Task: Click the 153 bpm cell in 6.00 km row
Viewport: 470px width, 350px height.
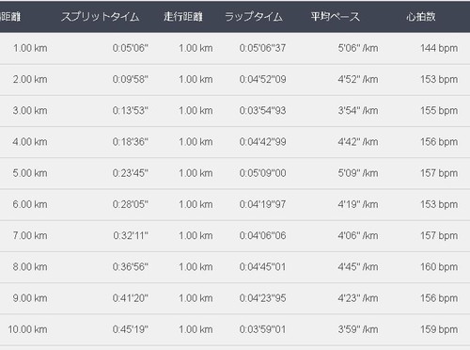Action: pos(439,204)
